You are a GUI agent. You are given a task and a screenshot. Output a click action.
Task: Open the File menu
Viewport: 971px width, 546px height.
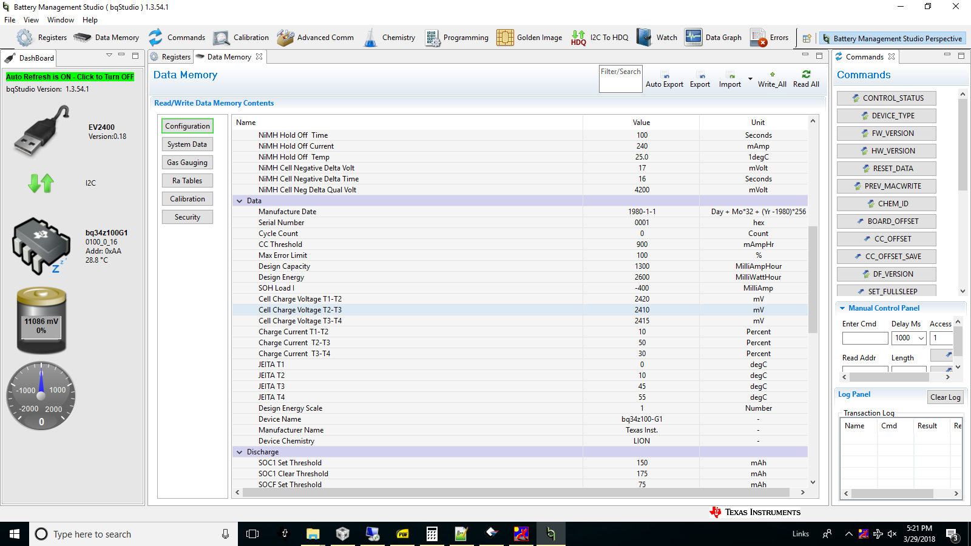10,20
